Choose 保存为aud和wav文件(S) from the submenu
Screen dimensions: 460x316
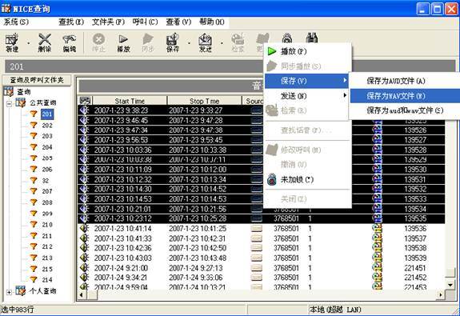tap(405, 110)
